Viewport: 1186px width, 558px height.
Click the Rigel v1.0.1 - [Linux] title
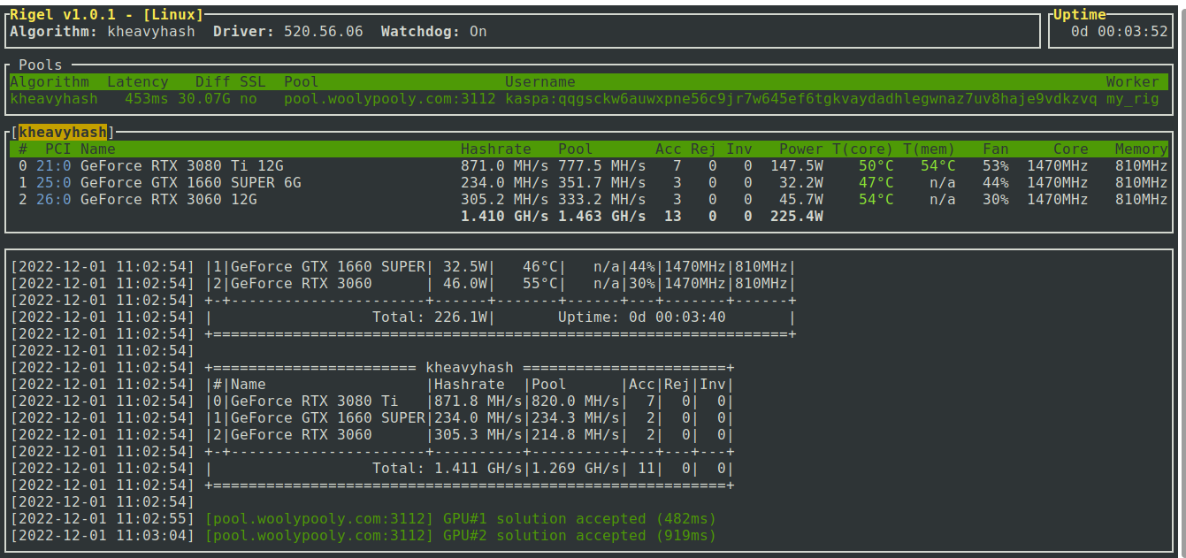107,14
